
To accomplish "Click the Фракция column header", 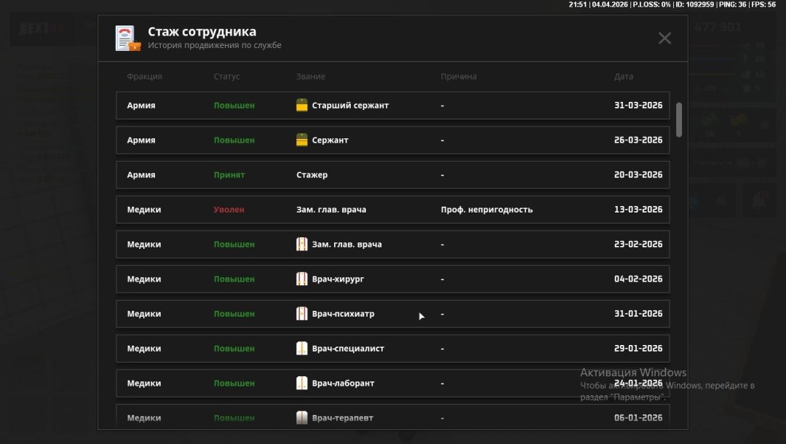I will (x=144, y=76).
